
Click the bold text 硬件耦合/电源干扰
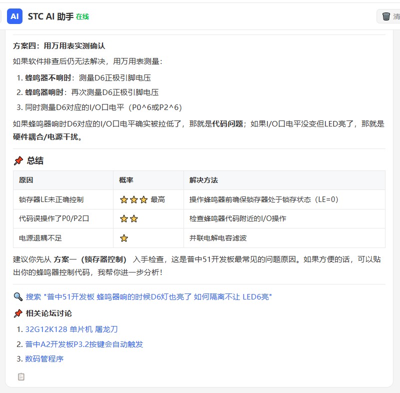point(47,137)
